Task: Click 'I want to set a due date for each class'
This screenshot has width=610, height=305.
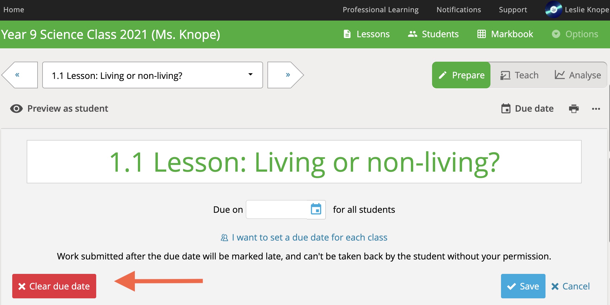Action: [x=309, y=237]
